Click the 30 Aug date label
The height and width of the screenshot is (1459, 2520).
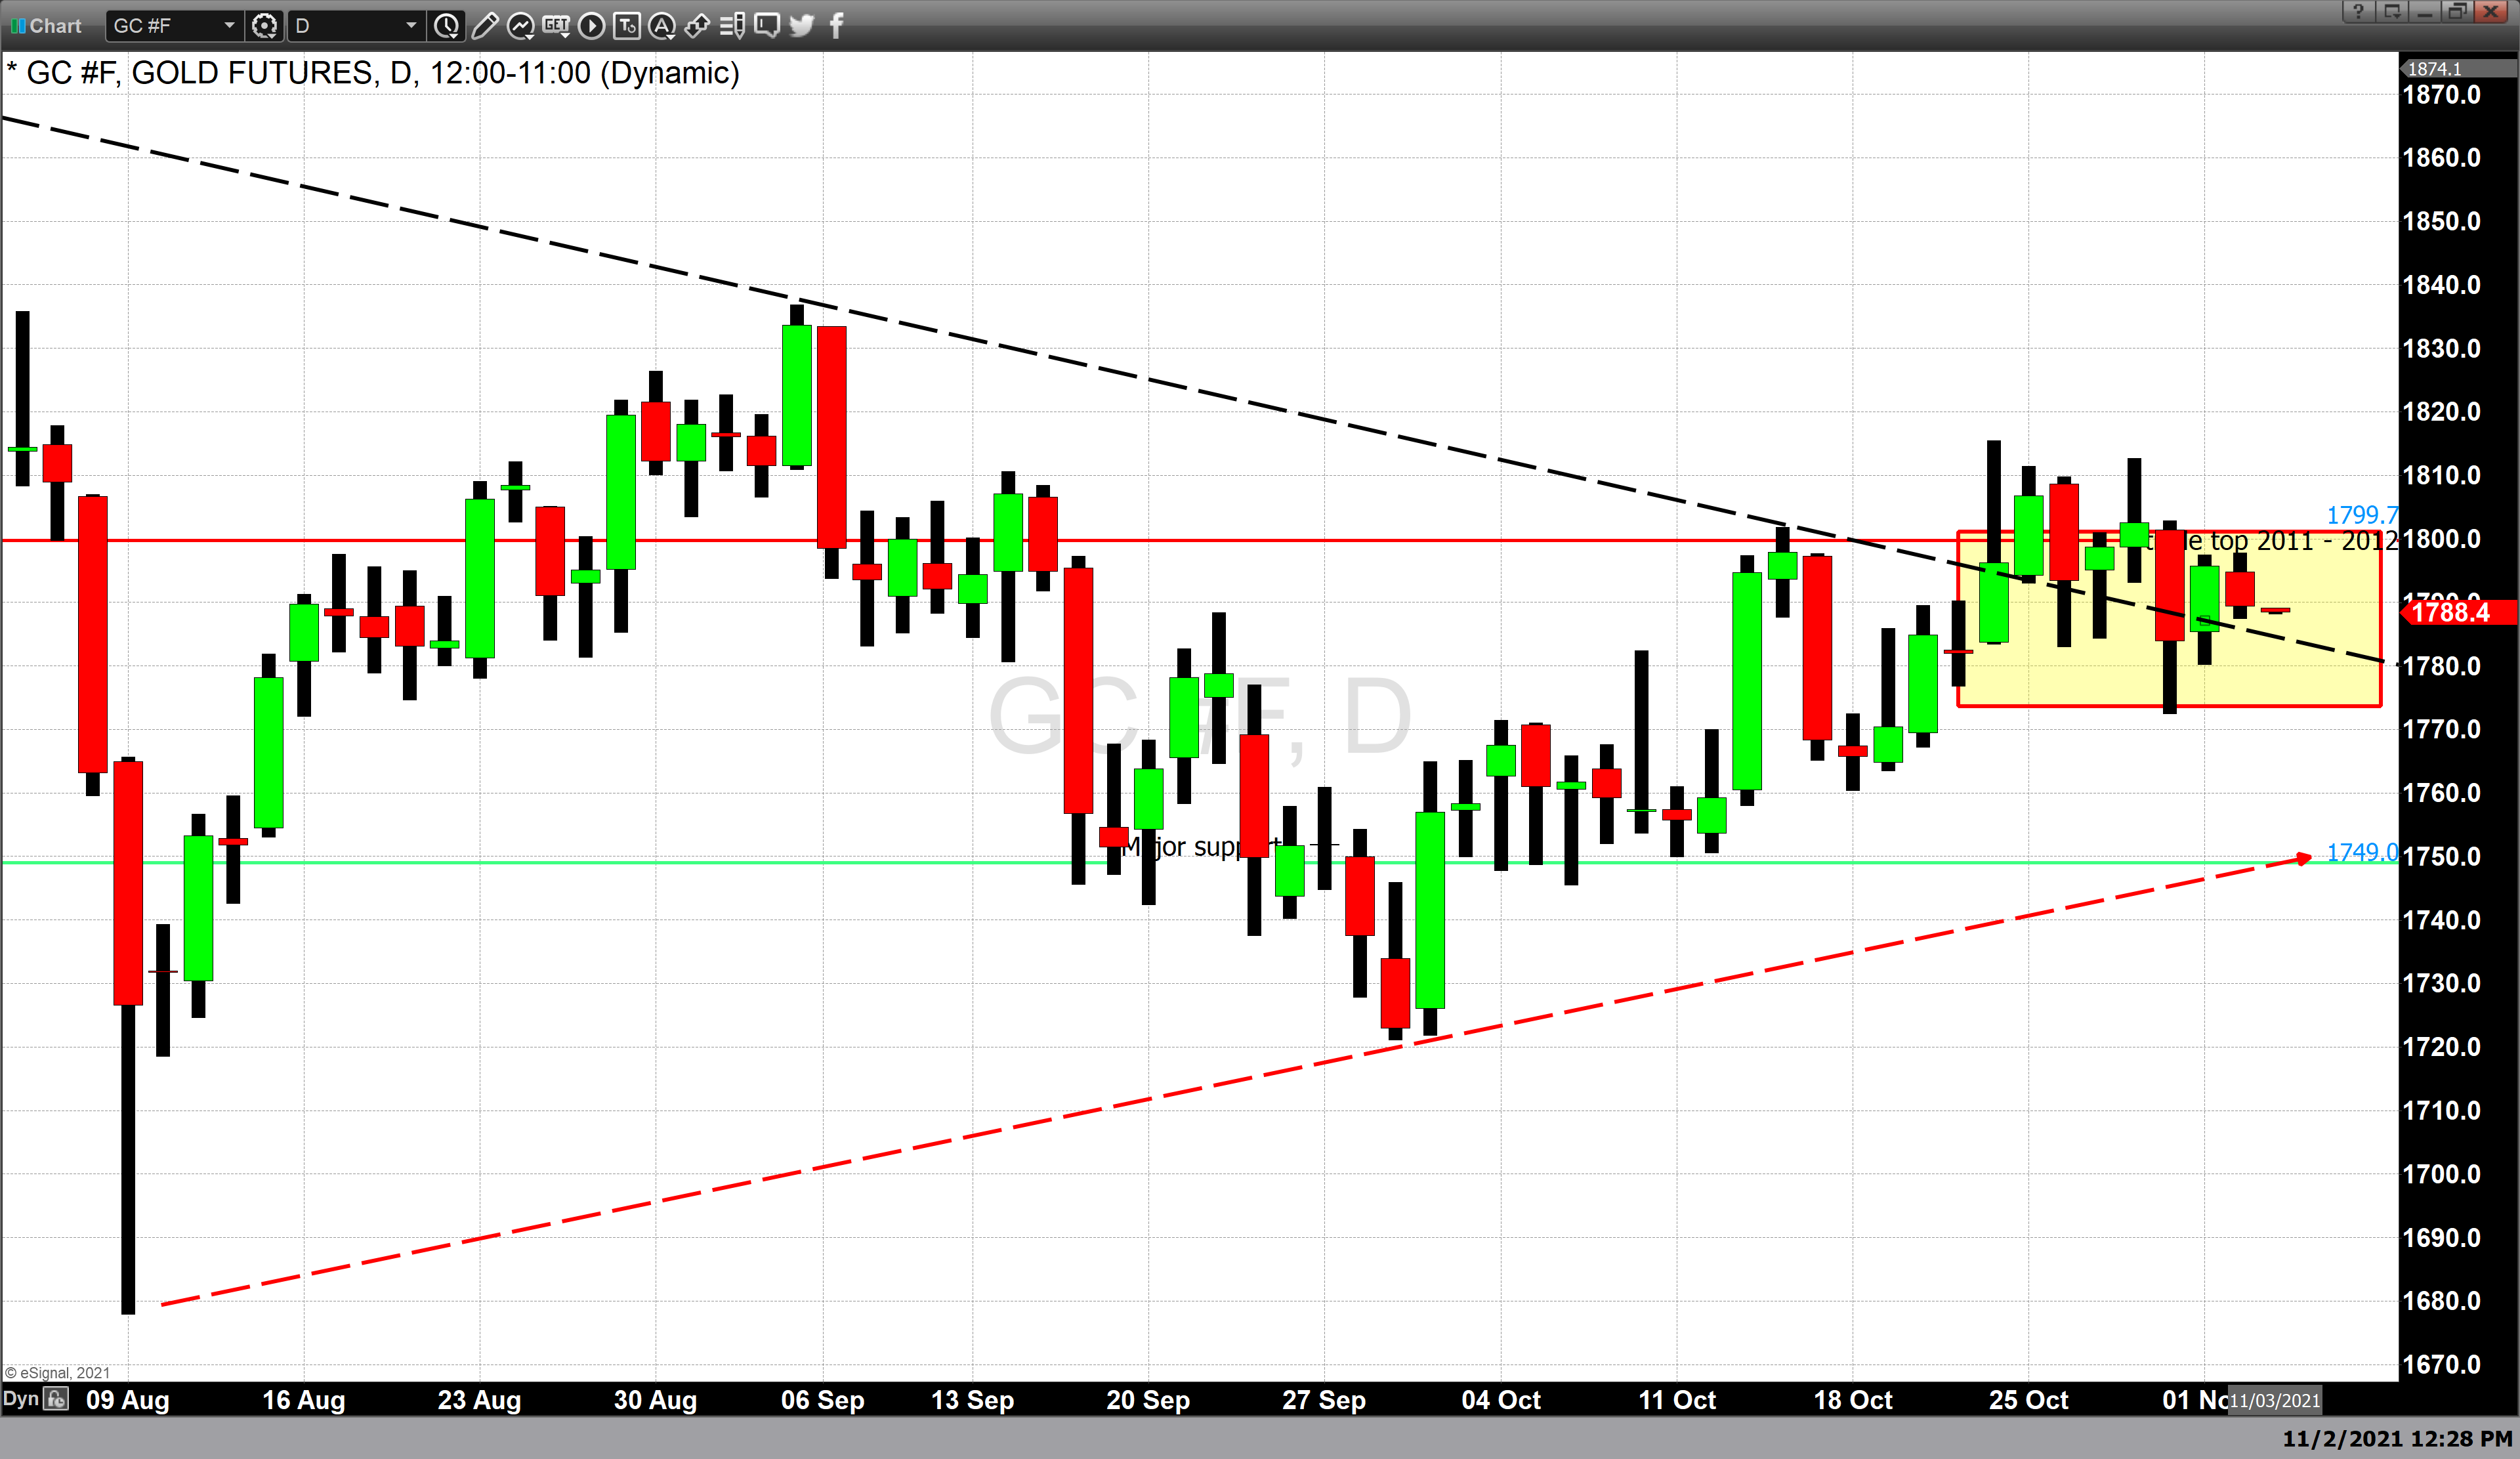point(655,1400)
